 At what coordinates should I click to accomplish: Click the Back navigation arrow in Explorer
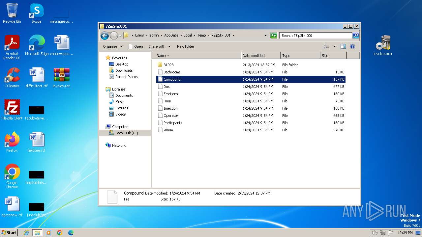105,36
